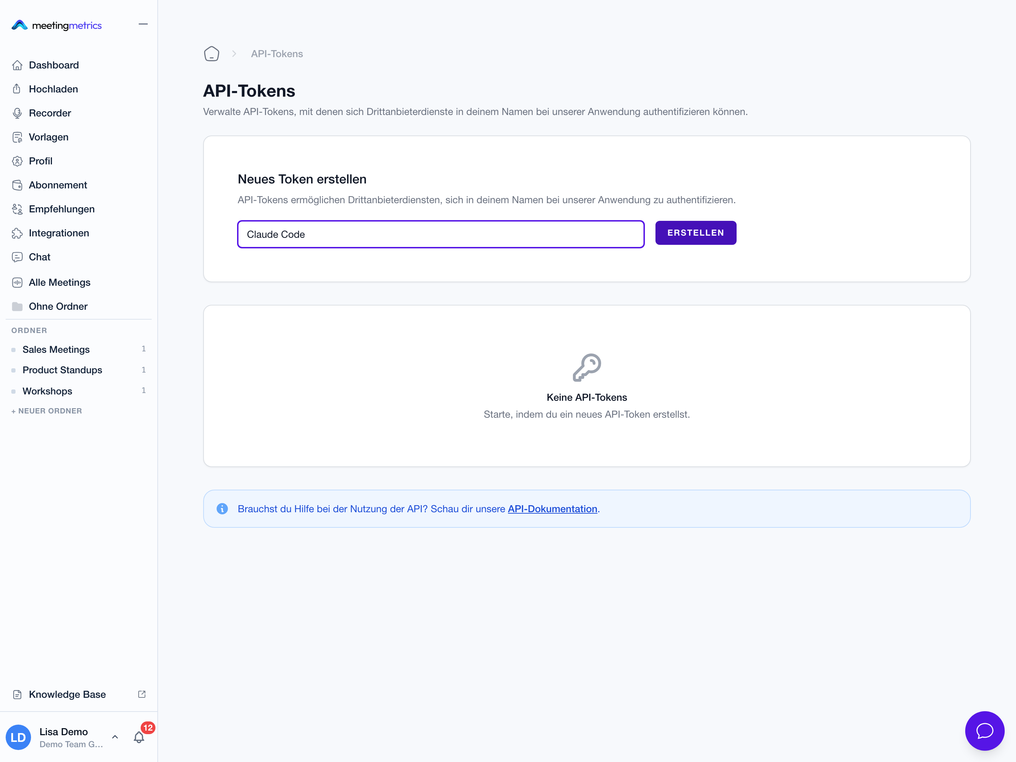Open the notifications bell
This screenshot has width=1016, height=762.
[x=139, y=737]
